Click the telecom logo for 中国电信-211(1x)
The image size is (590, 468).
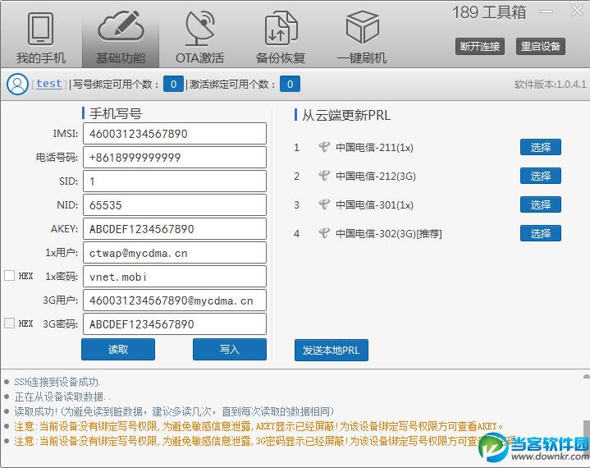click(324, 147)
